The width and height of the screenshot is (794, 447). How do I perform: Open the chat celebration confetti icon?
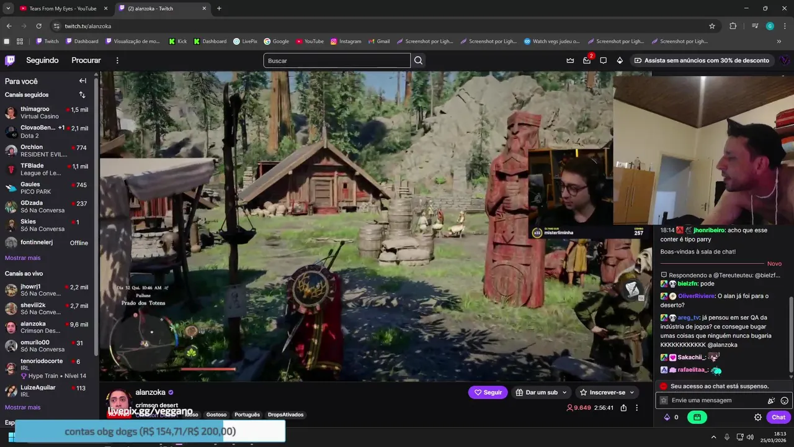click(x=772, y=400)
